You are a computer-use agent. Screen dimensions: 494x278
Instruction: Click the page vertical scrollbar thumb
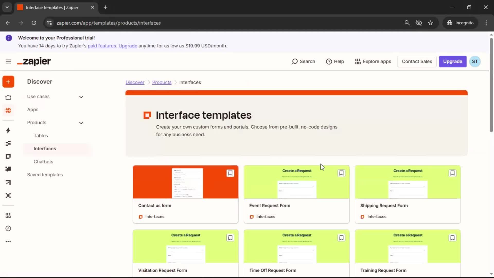click(x=491, y=85)
